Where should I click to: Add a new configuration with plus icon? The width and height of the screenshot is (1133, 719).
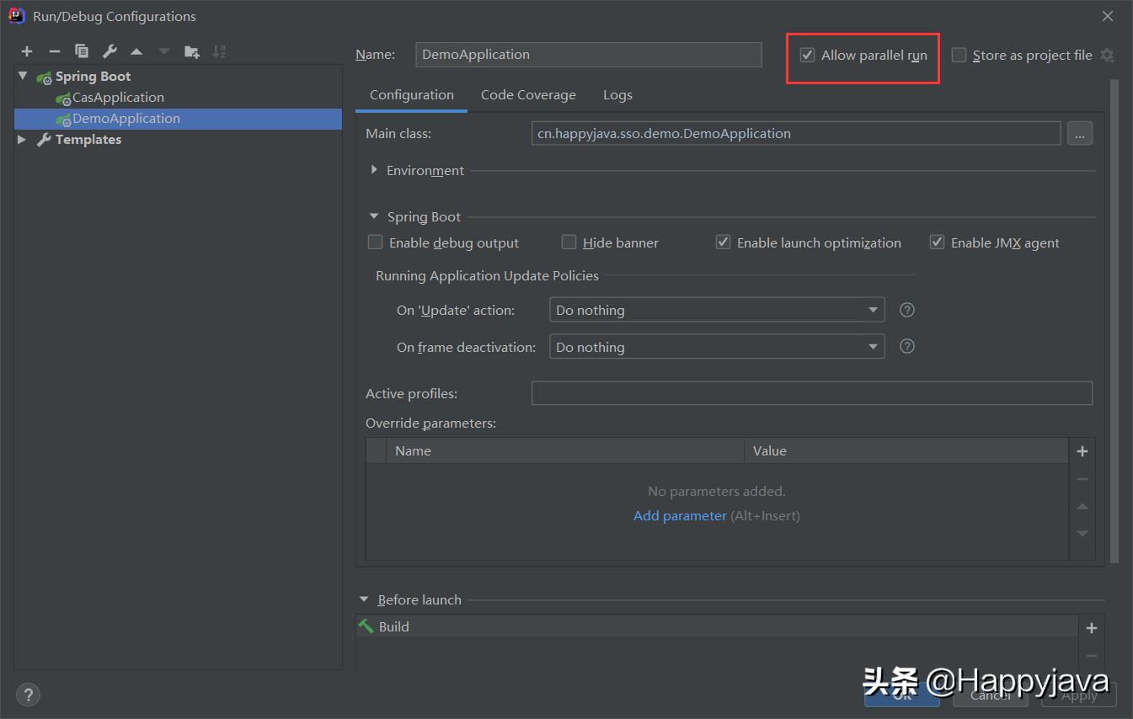[27, 51]
